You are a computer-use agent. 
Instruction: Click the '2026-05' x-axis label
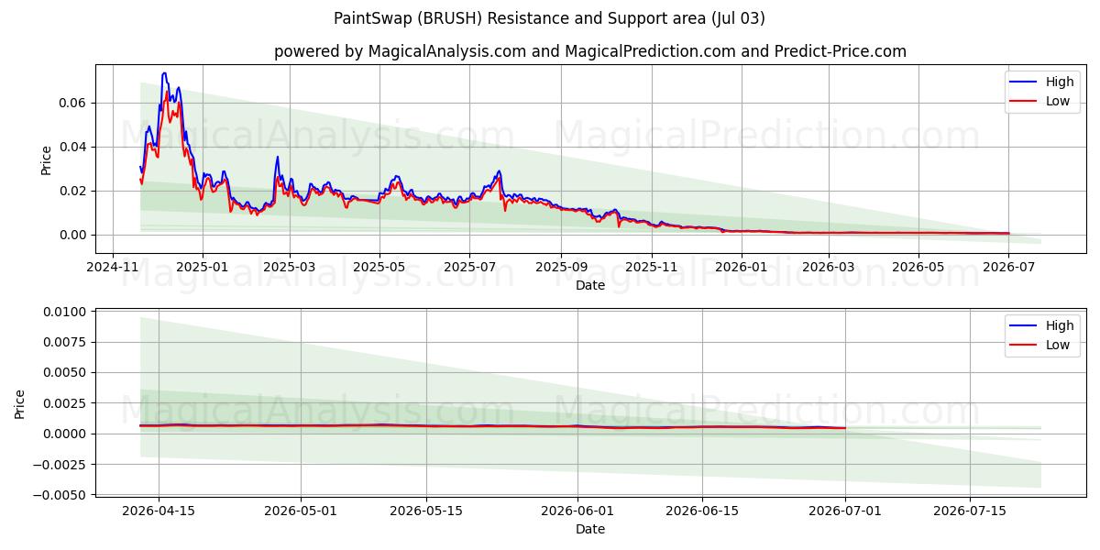click(918, 267)
